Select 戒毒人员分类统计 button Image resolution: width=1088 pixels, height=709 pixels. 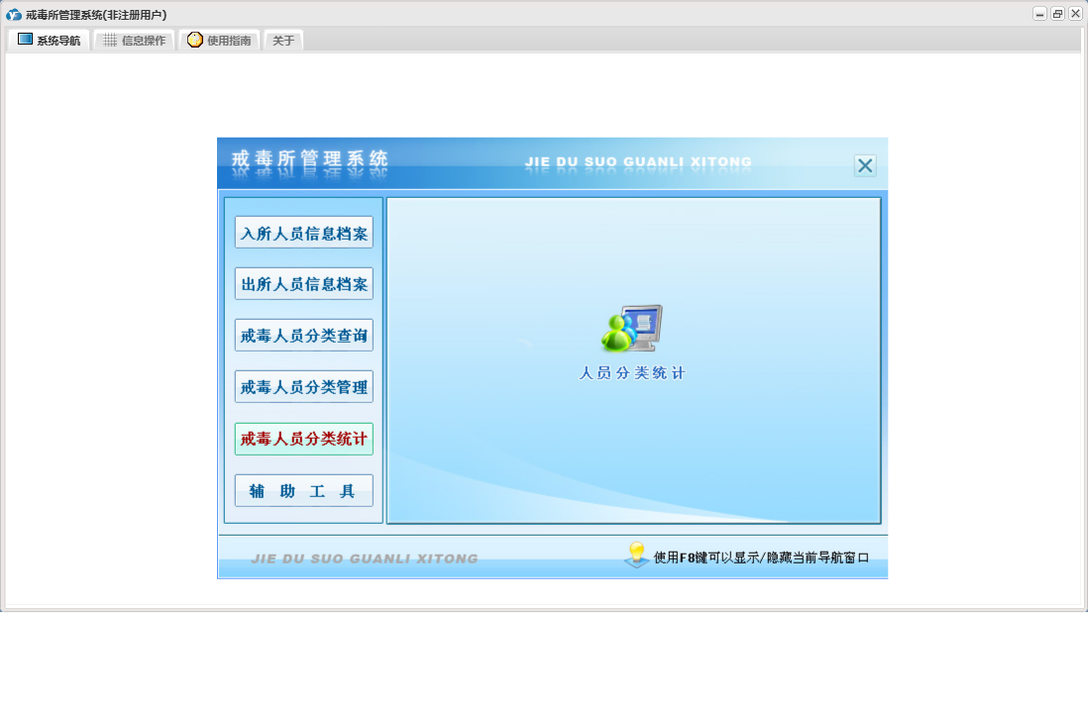tap(304, 439)
